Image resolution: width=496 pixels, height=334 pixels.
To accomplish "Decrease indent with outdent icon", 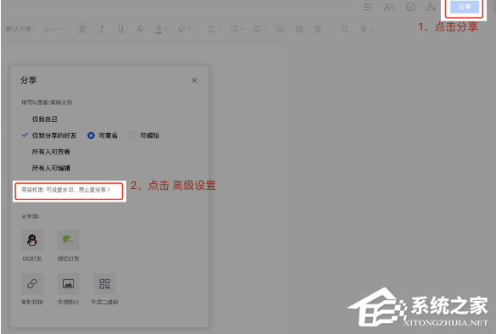I will 299,29.
